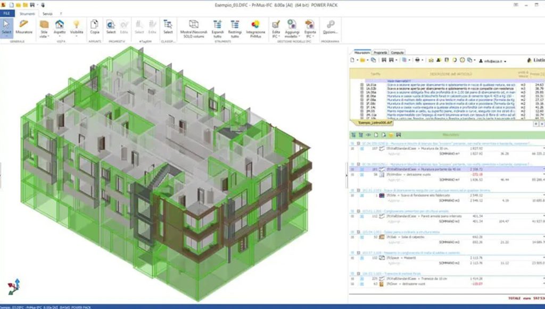Screen dimensions: 545x309
Task: Select IfcSpace Massetti row
Action: tap(447, 257)
